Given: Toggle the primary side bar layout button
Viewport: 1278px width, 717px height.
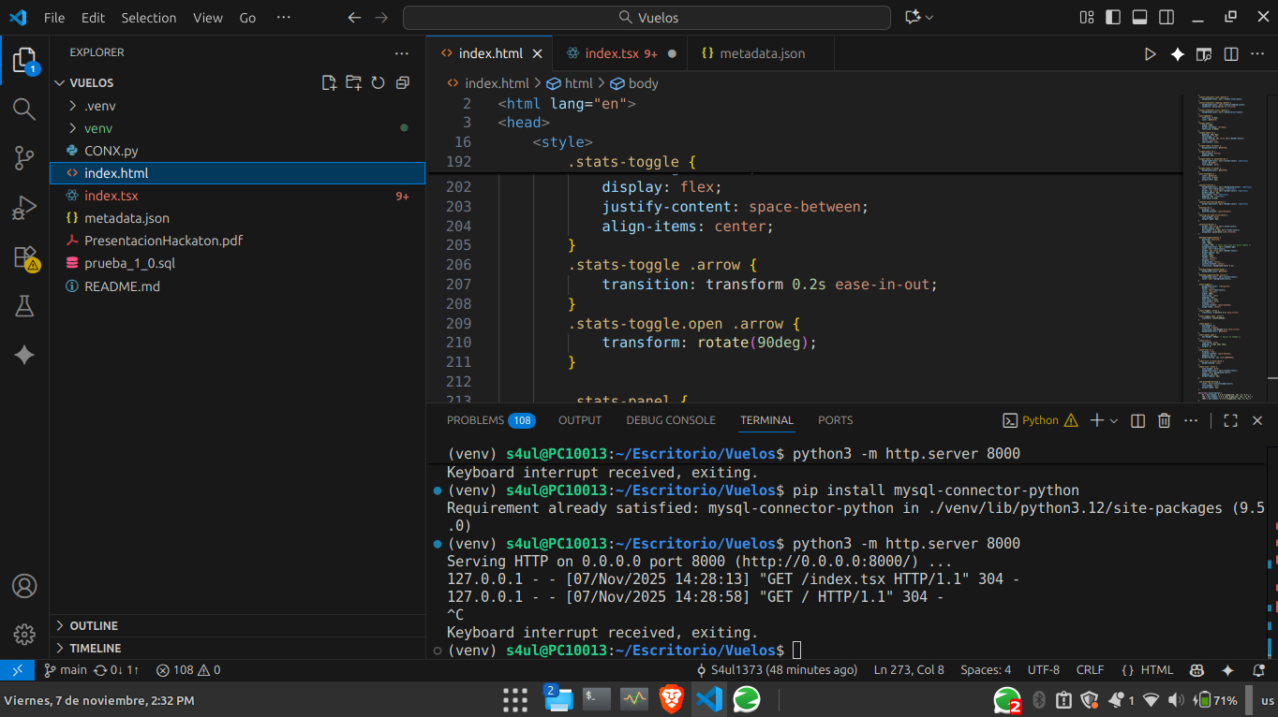Looking at the screenshot, I should (x=1113, y=18).
